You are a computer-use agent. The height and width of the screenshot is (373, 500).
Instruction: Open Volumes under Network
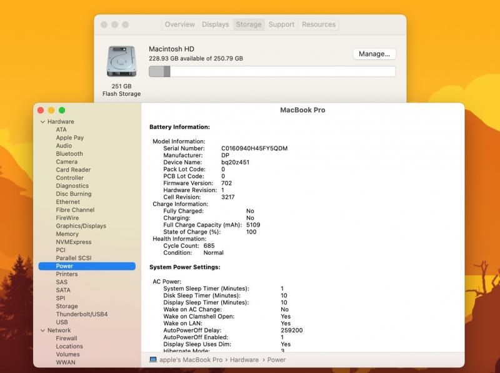click(x=68, y=354)
